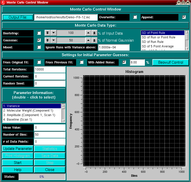Click the Output File button

[x=18, y=17]
